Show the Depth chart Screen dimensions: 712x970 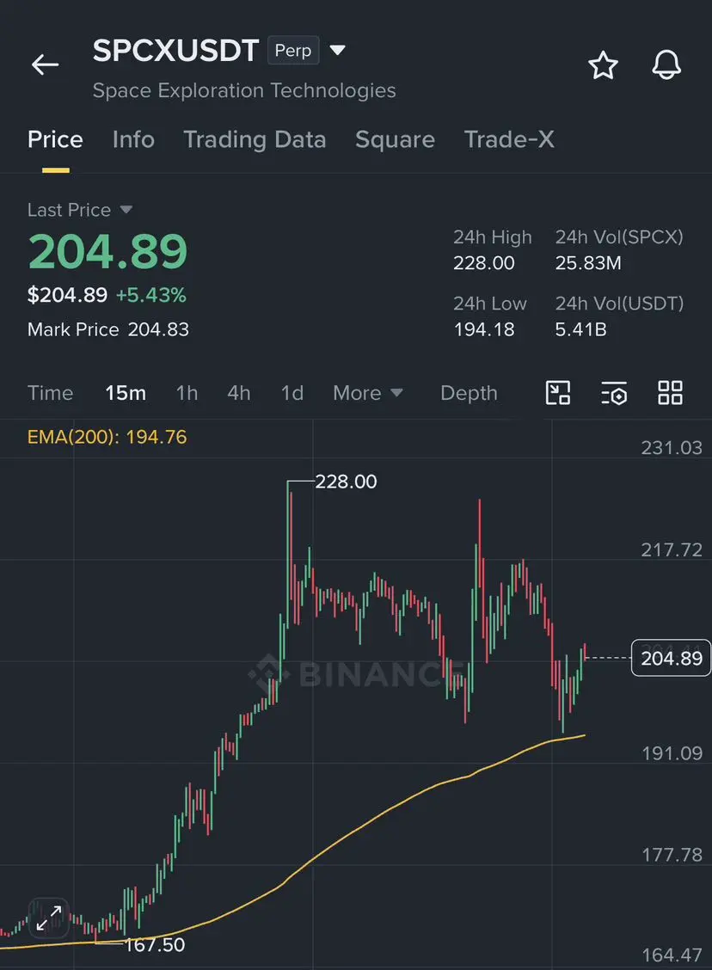[469, 393]
